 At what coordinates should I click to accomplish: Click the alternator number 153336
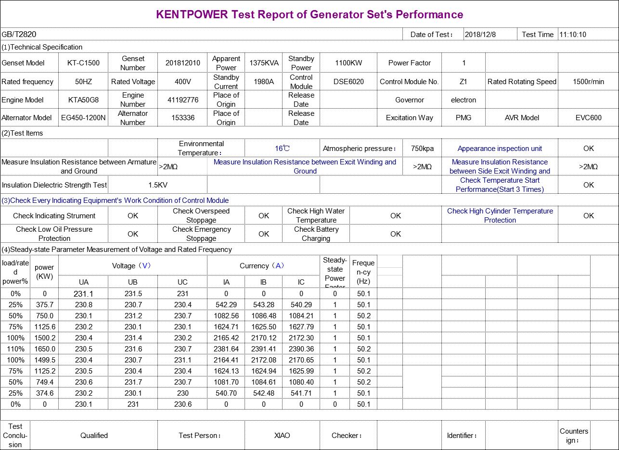[182, 118]
